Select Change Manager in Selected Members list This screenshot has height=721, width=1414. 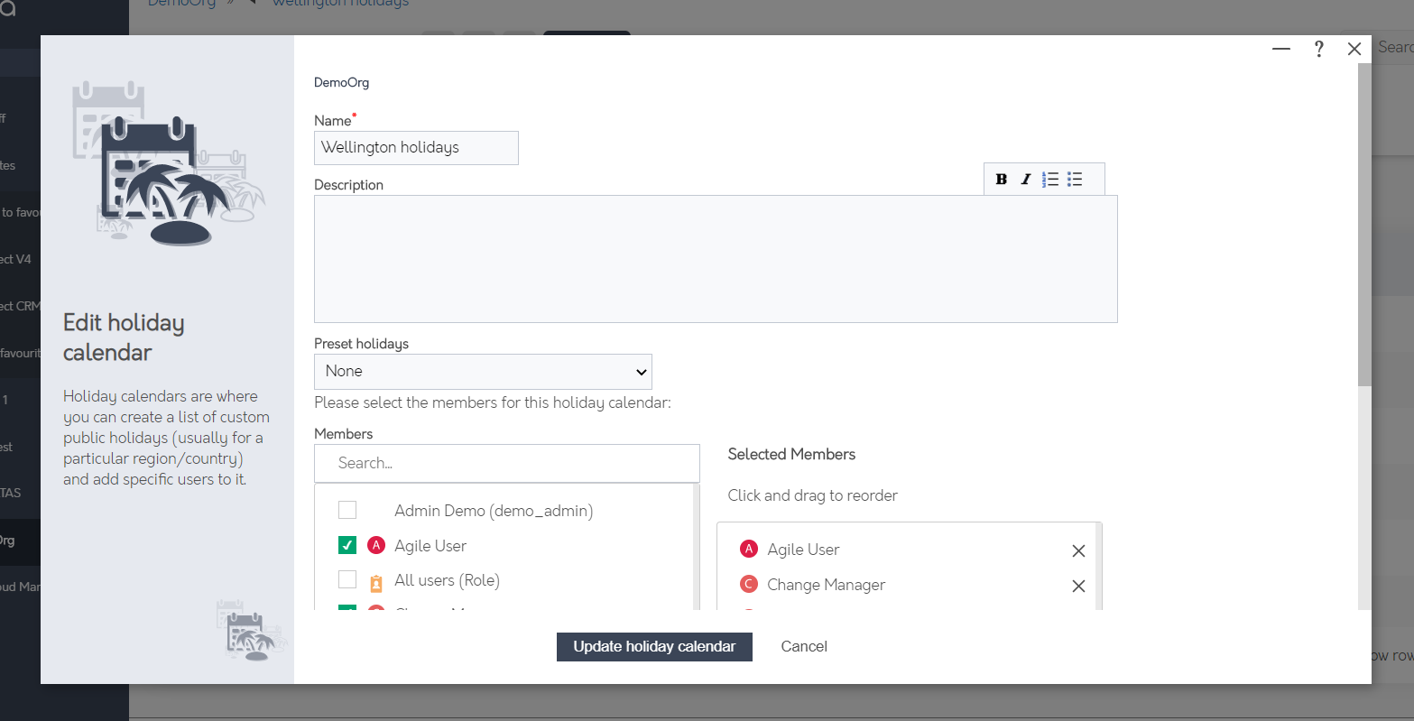[x=826, y=585]
